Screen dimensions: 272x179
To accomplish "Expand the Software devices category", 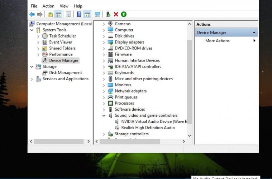I will [104, 110].
